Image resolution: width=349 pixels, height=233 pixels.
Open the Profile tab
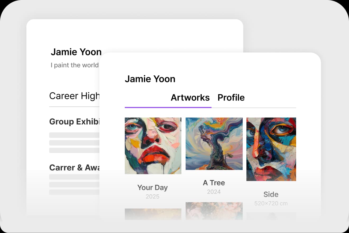pos(231,98)
